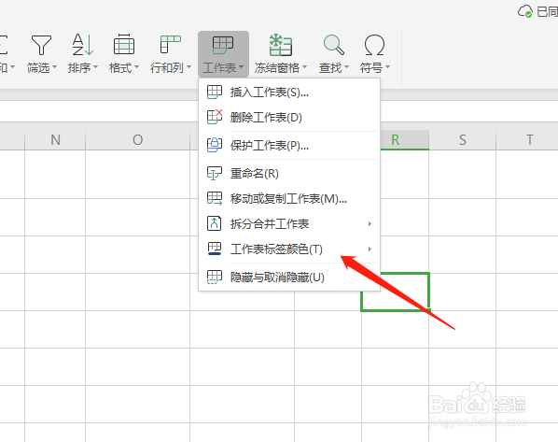The width and height of the screenshot is (558, 442).
Task: Click the icon beside 工作表标签颜色(T)
Action: [215, 249]
